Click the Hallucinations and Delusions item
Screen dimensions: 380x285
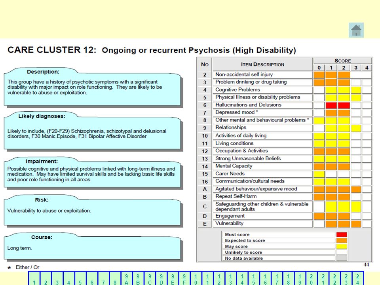(x=263, y=105)
